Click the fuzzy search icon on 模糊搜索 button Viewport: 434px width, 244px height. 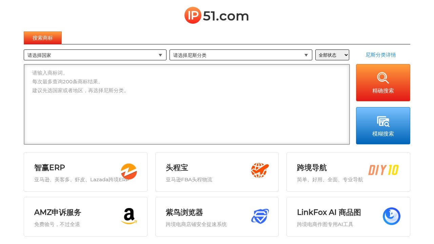click(x=383, y=121)
